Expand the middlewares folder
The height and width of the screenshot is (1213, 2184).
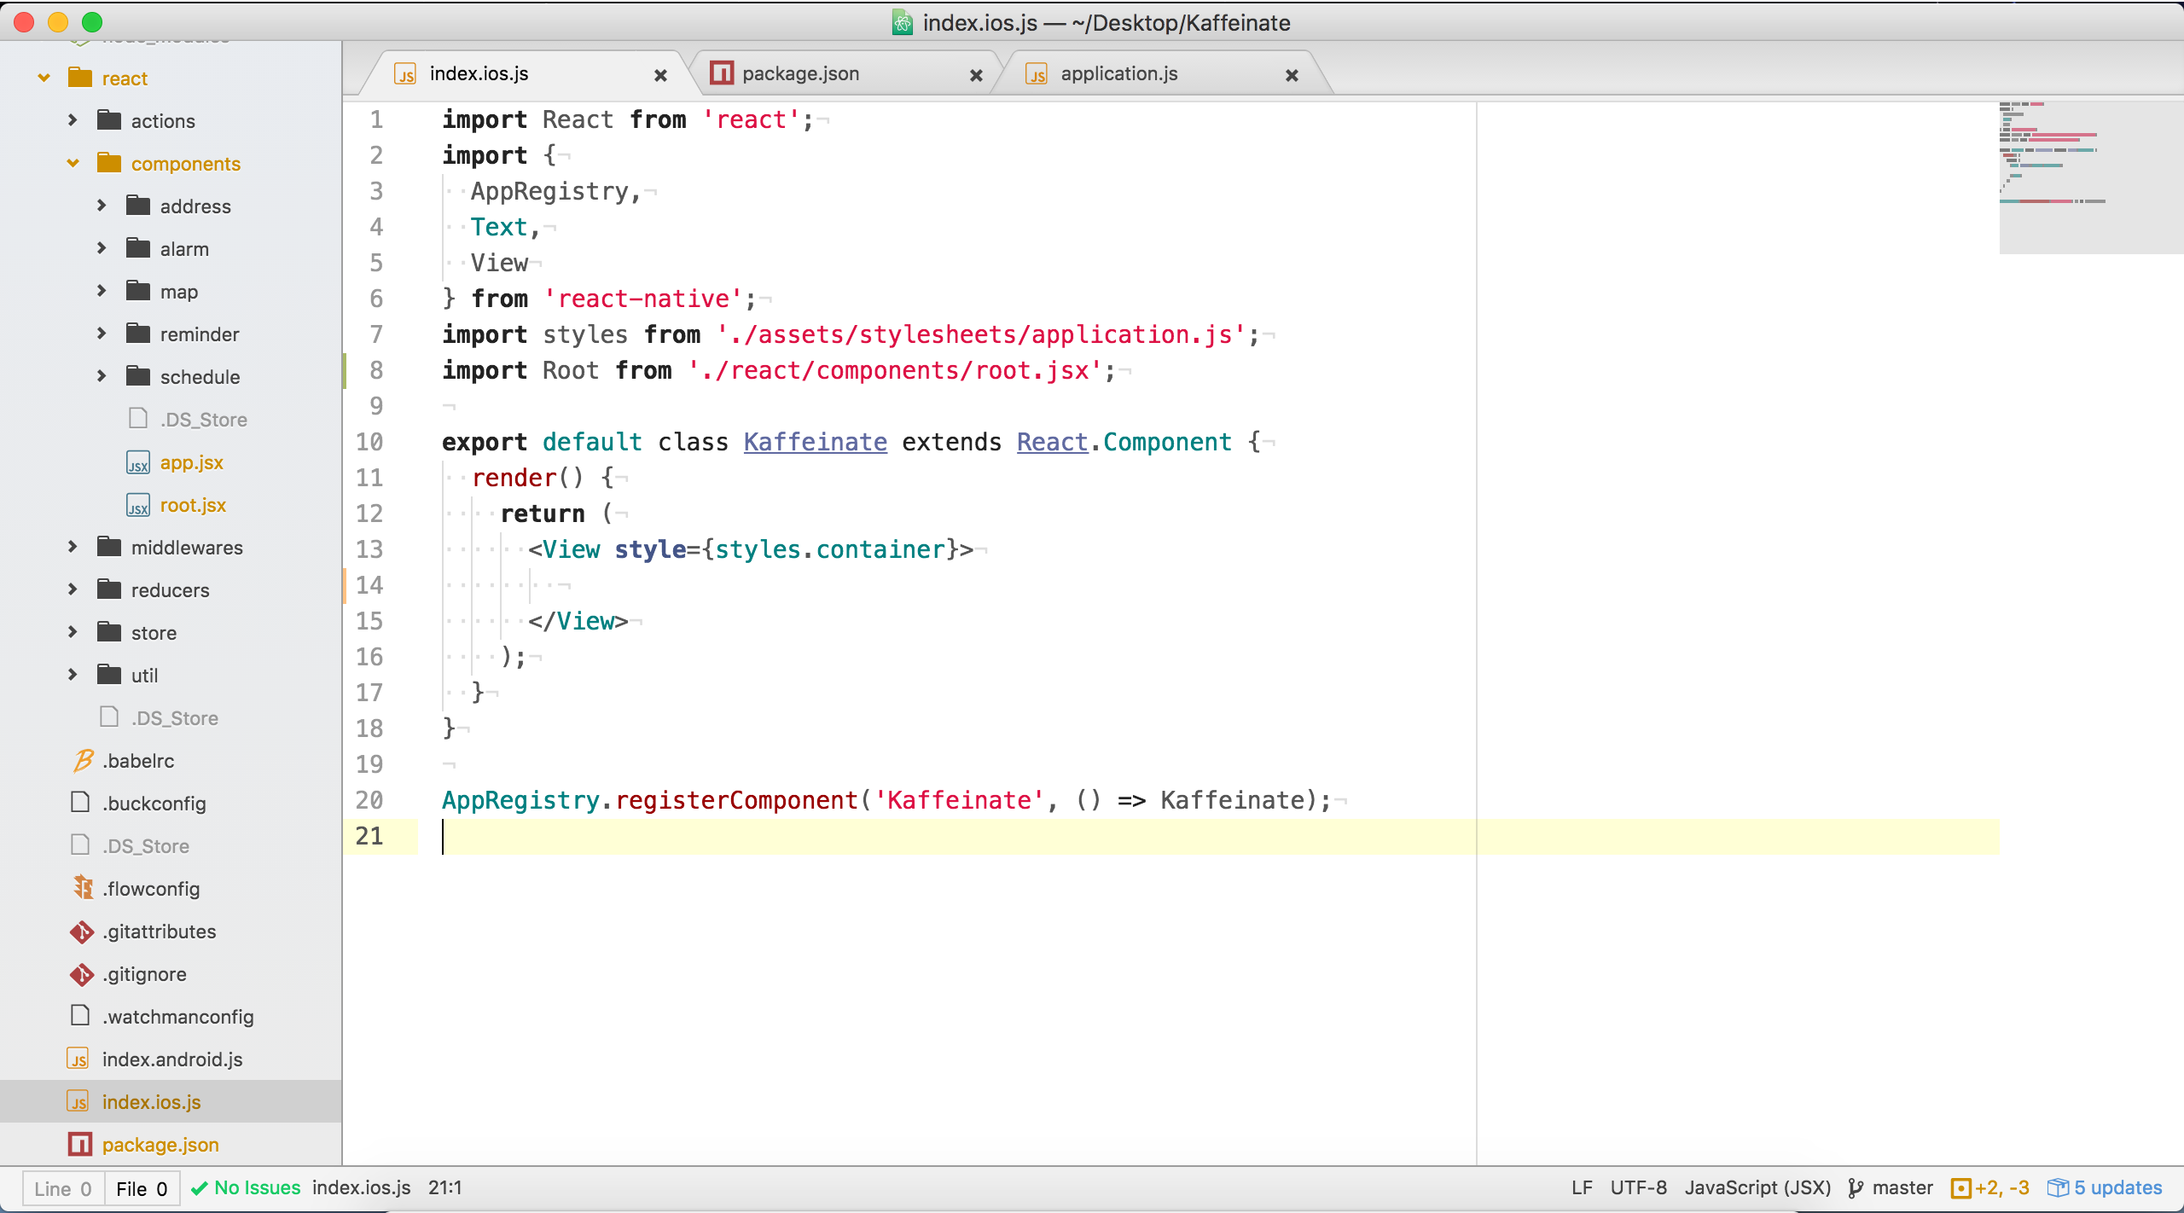(x=73, y=547)
